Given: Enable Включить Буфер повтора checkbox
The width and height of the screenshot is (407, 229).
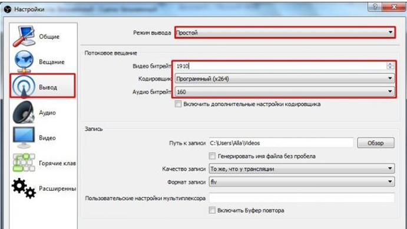Looking at the screenshot, I should pyautogui.click(x=212, y=210).
